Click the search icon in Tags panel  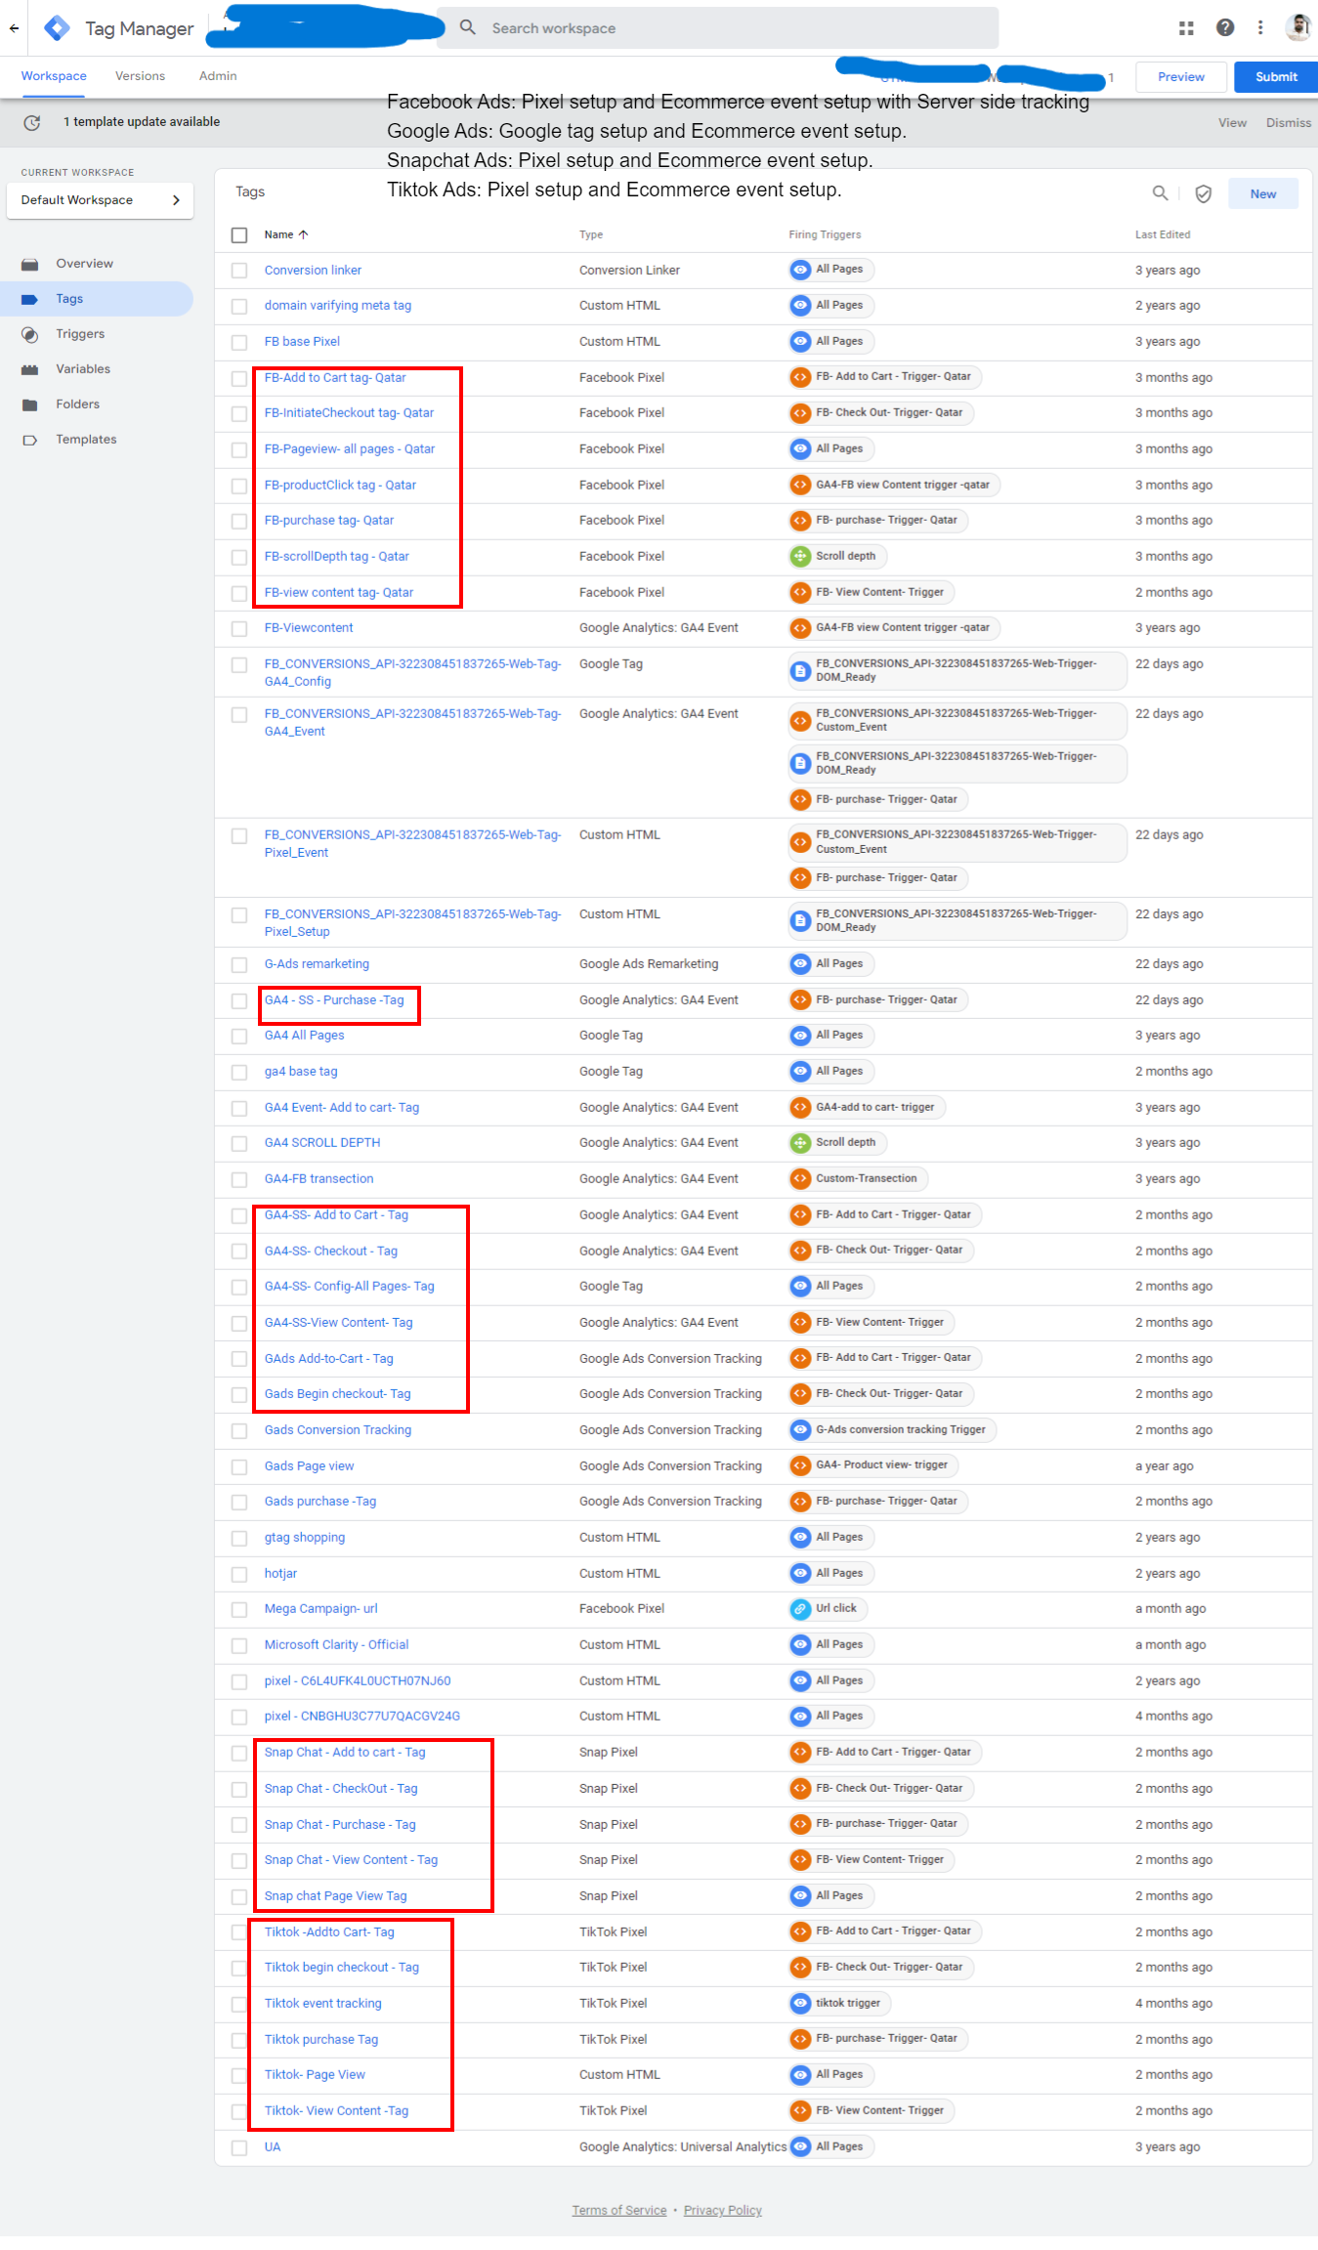1160,193
